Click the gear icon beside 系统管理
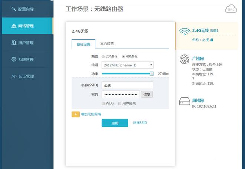The width and height of the screenshot is (245, 169). pos(14,59)
